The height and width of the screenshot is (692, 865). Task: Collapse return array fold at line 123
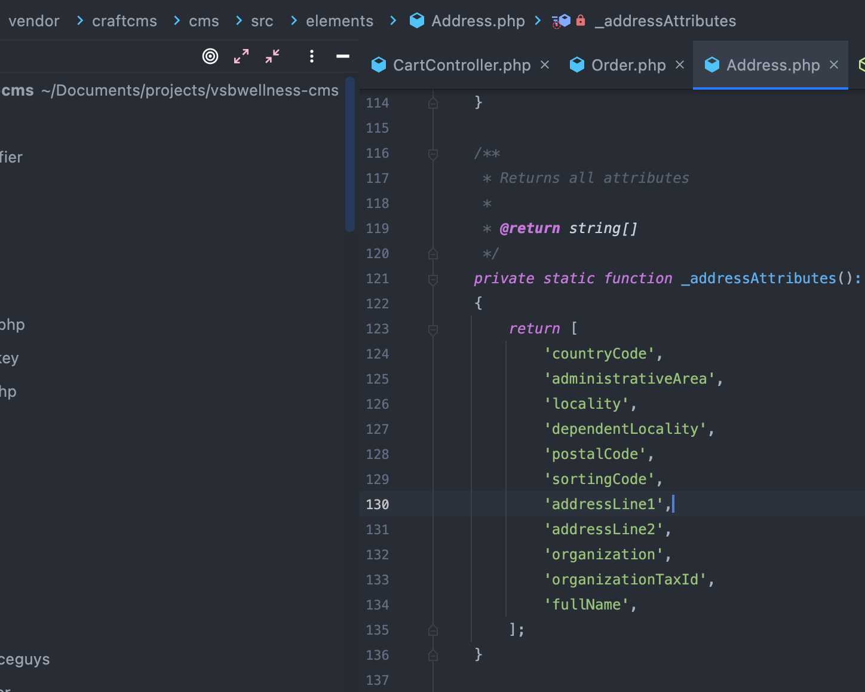pos(433,329)
